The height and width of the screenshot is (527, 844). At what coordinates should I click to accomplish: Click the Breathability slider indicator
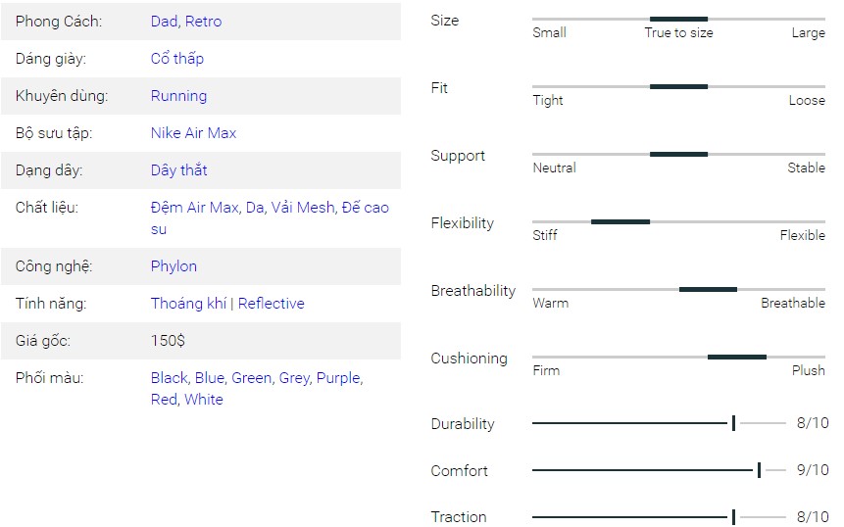pyautogui.click(x=708, y=289)
